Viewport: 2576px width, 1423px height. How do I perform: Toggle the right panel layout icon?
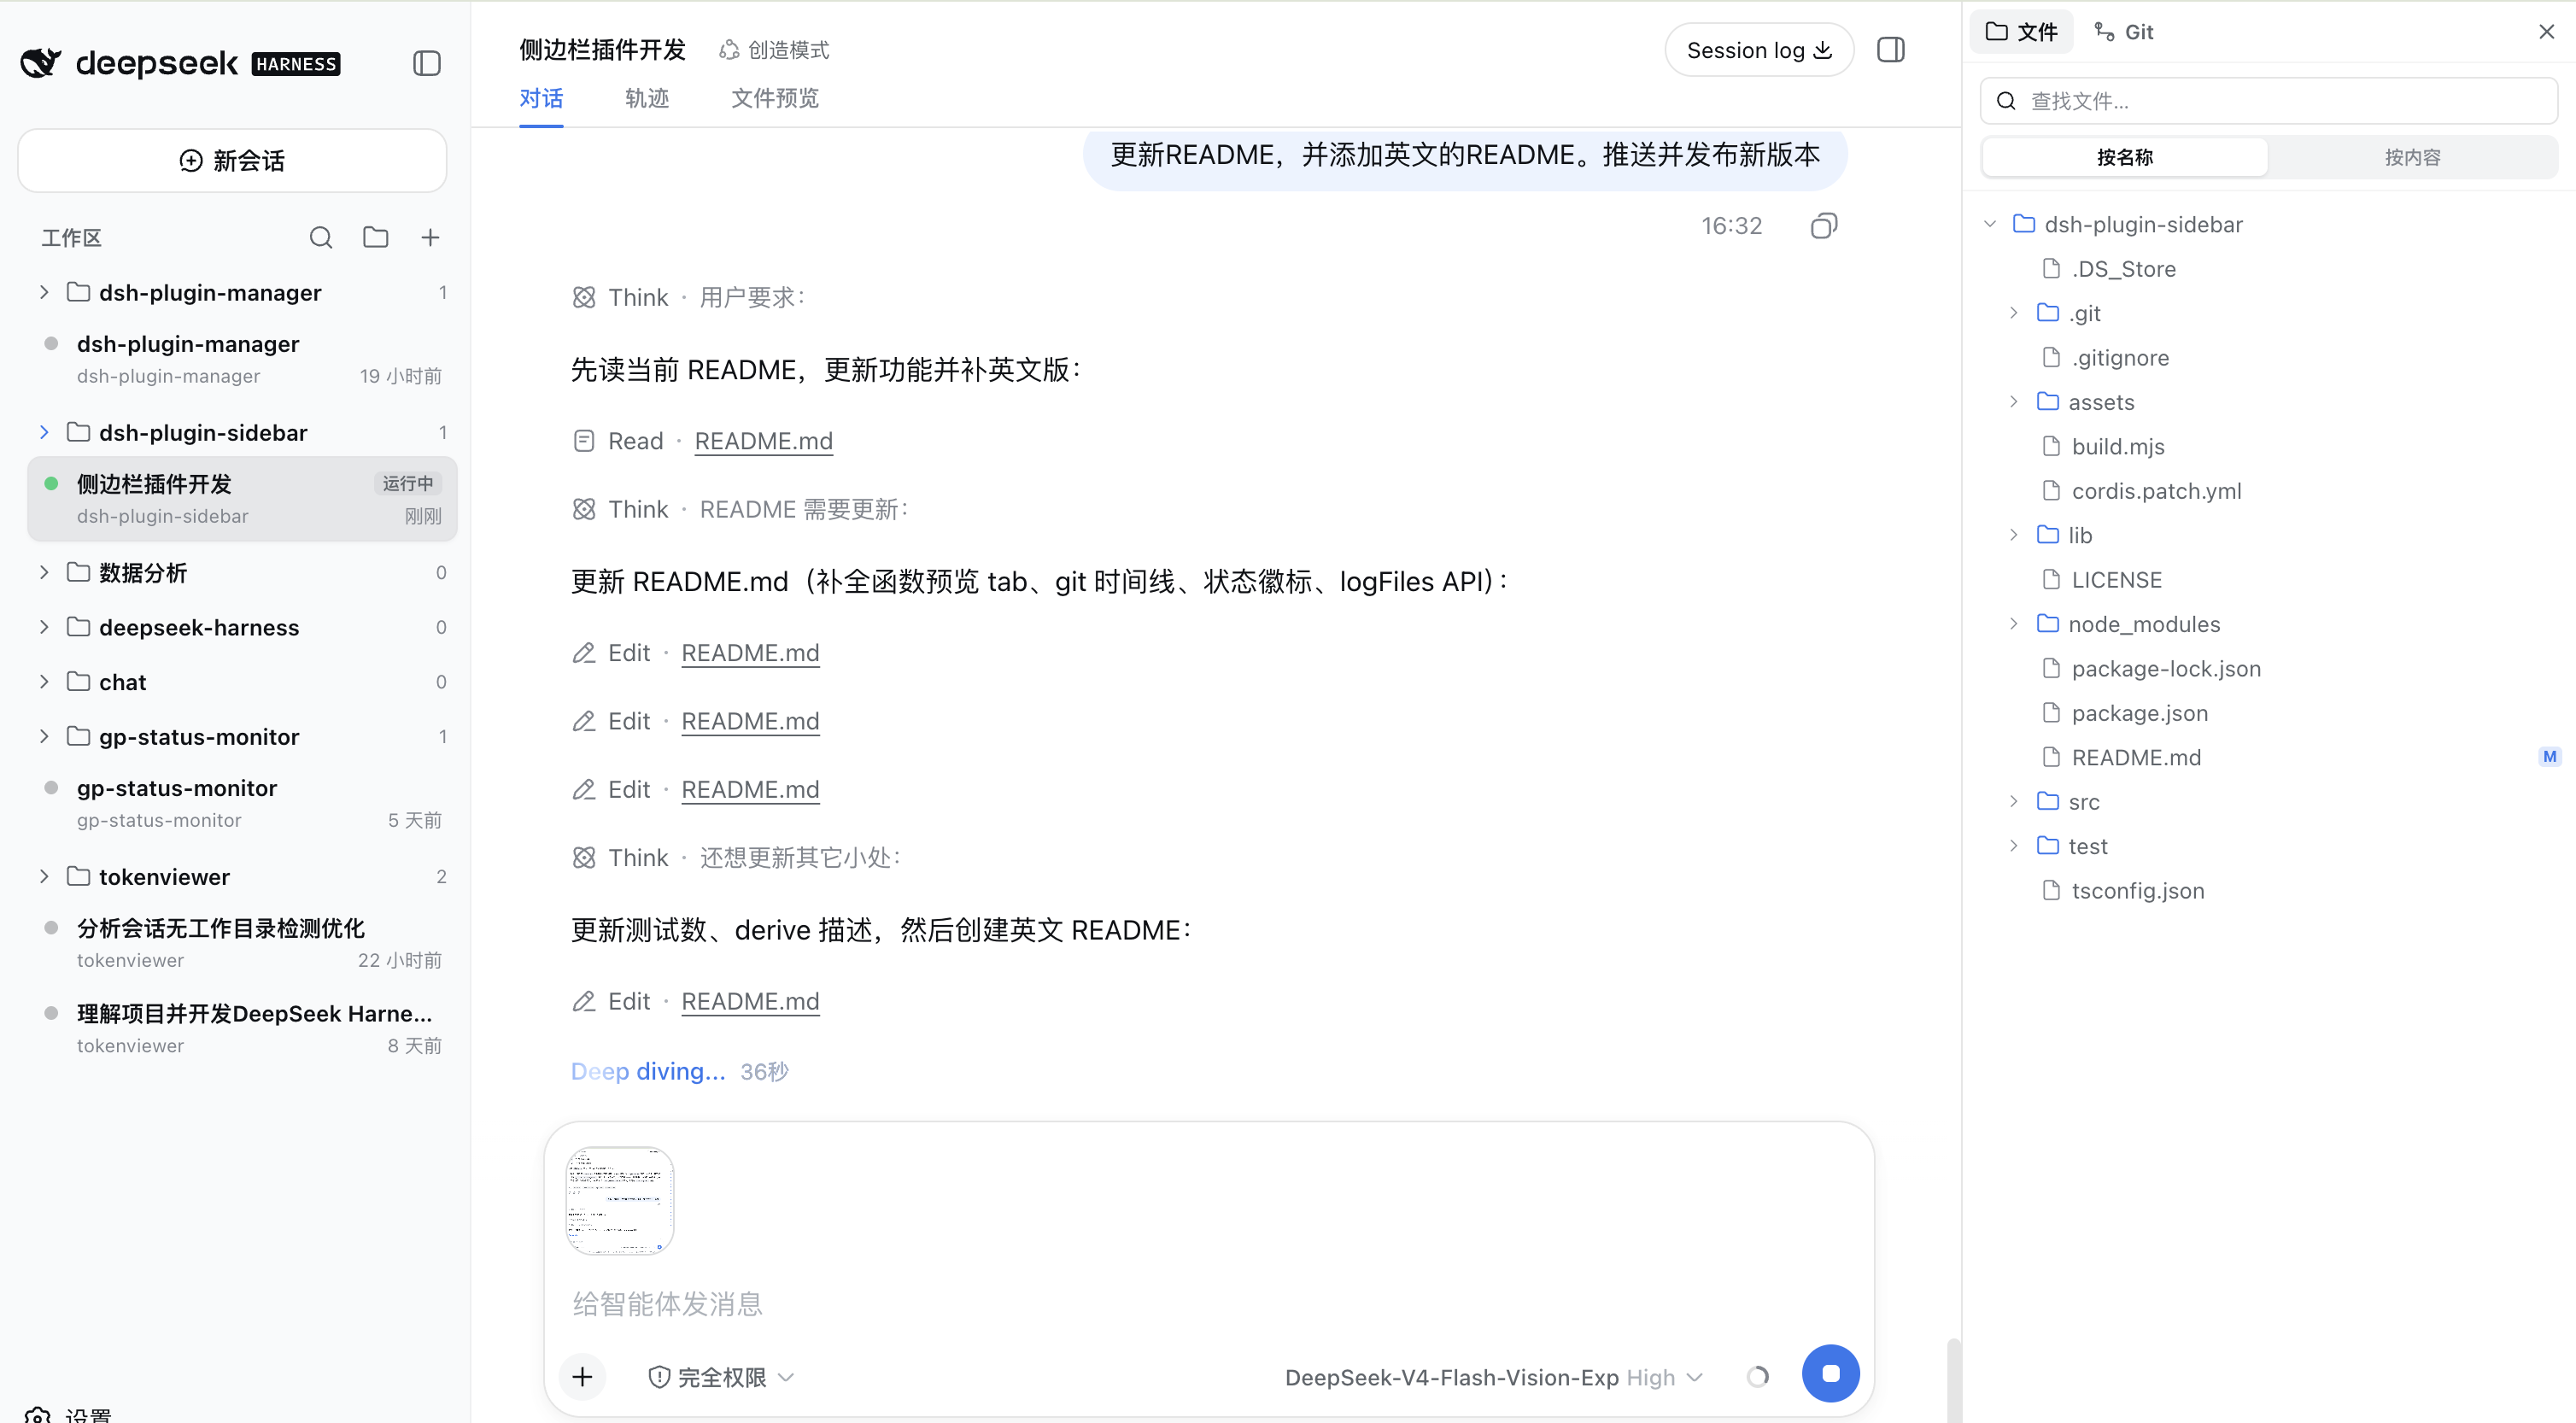[x=1890, y=50]
